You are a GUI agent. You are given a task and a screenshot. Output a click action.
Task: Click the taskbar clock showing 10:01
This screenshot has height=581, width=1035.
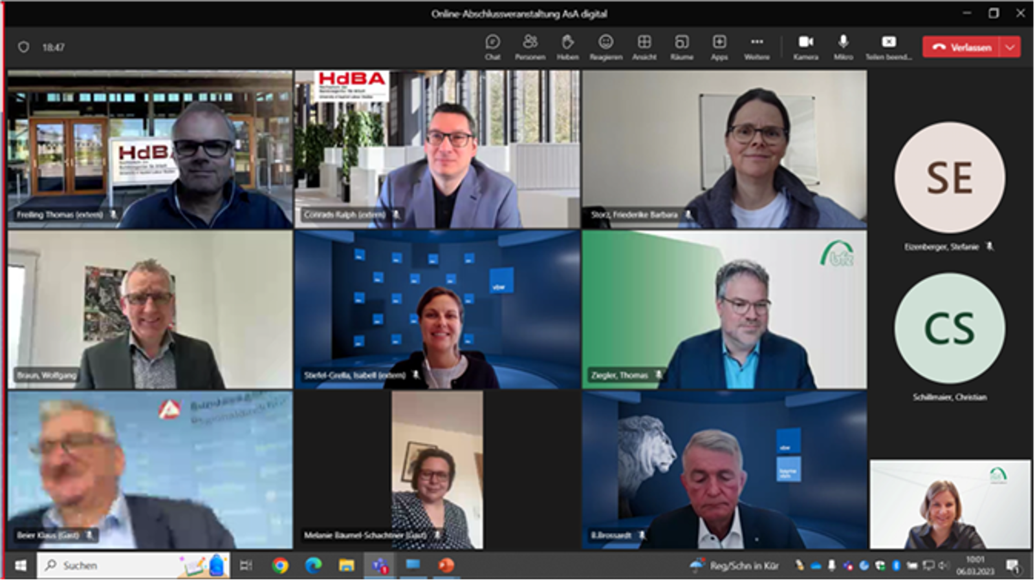[975, 565]
